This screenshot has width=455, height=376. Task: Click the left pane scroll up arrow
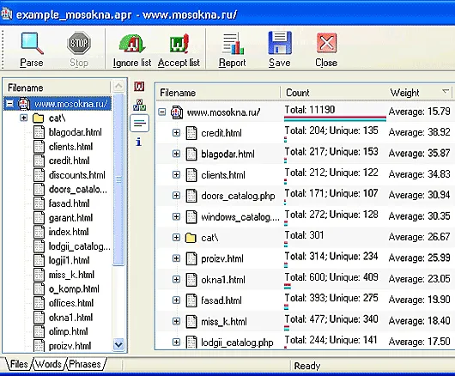(x=118, y=86)
